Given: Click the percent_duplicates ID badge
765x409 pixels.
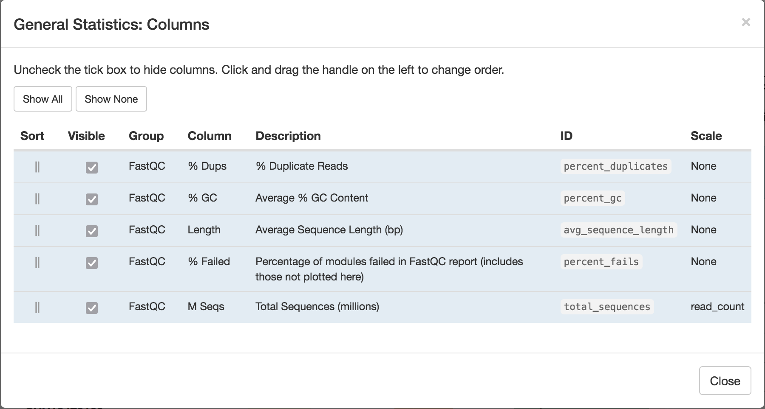Looking at the screenshot, I should 615,166.
